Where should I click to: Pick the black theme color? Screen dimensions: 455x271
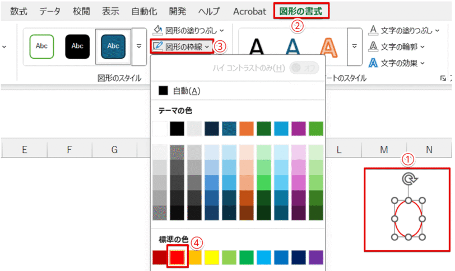(177, 129)
